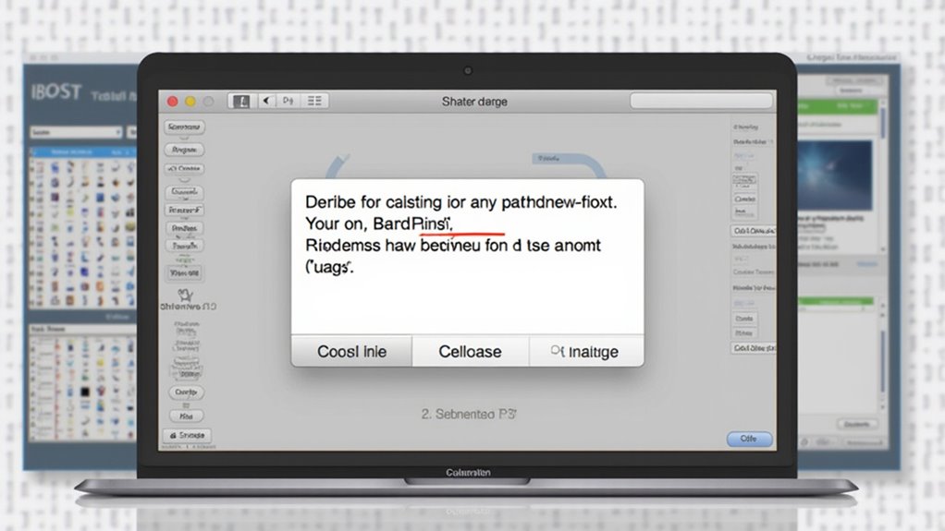Viewport: 945px width, 531px height.
Task: Open the dropdown in the background left window
Action: pyautogui.click(x=76, y=132)
